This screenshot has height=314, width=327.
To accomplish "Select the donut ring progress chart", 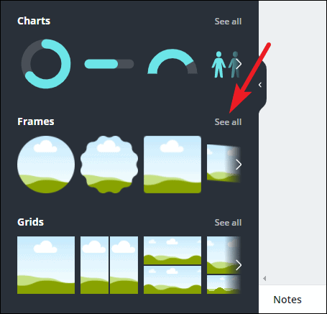I will tap(46, 64).
